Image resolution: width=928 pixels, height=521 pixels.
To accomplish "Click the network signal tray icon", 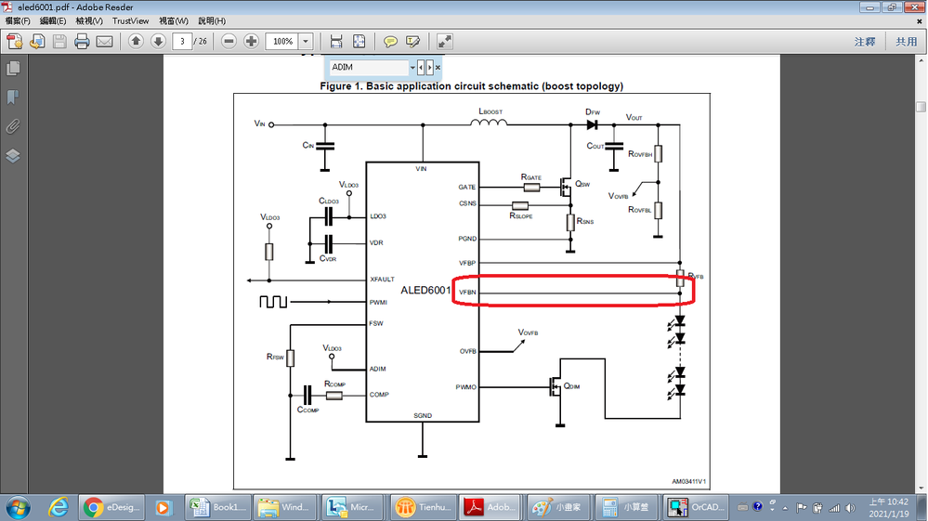I will pos(834,508).
